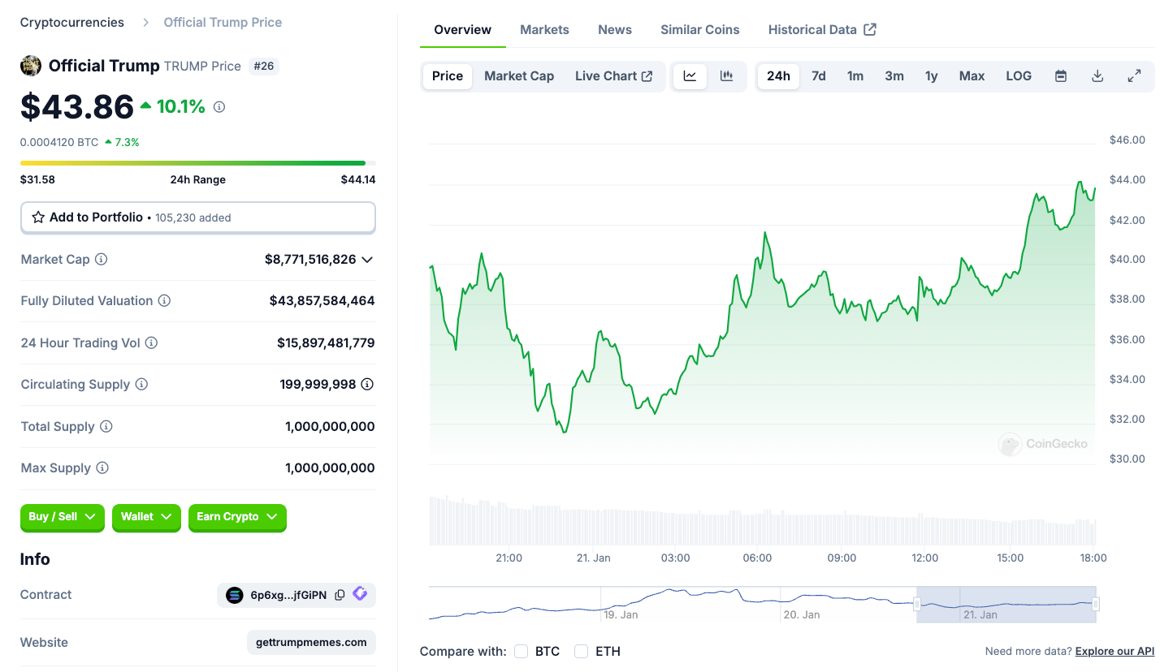The height and width of the screenshot is (672, 1160).
Task: Open the Overview tab
Action: [x=463, y=30]
